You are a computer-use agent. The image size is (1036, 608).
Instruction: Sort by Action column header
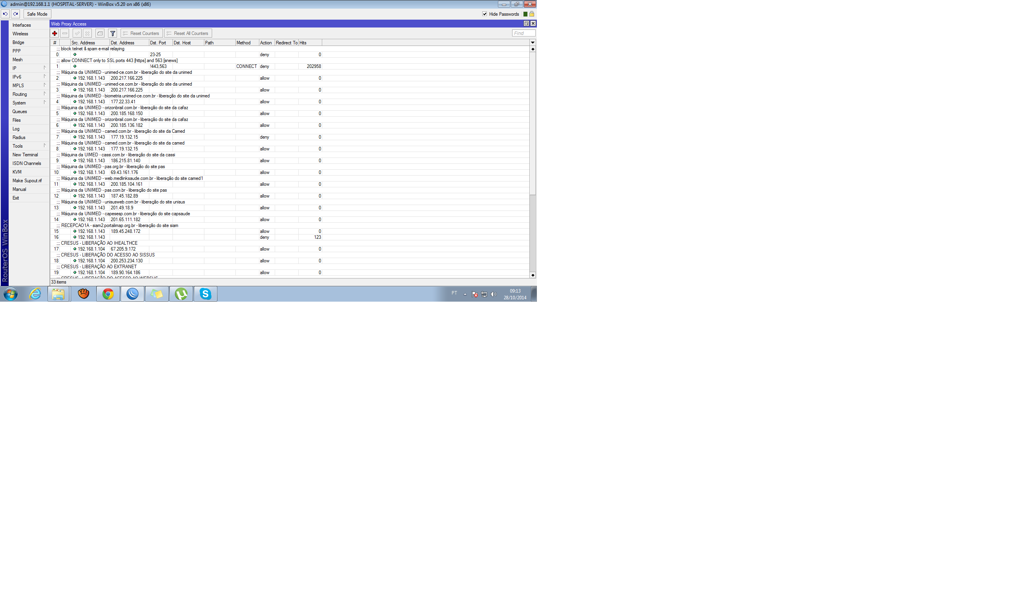tap(267, 43)
